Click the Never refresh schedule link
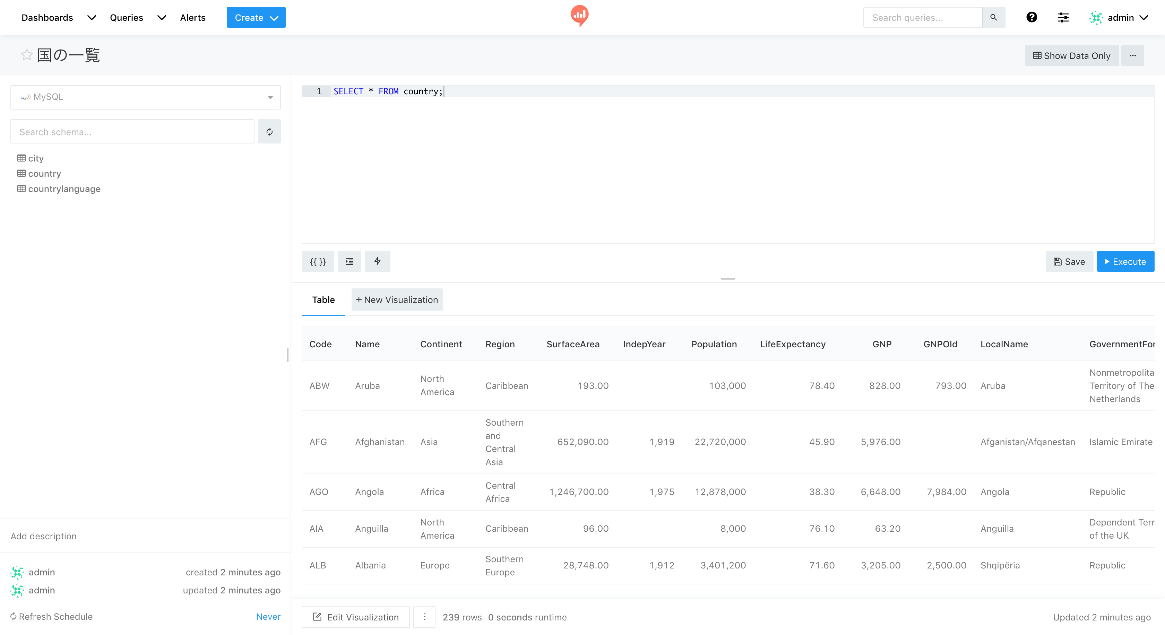The image size is (1165, 635). [268, 617]
